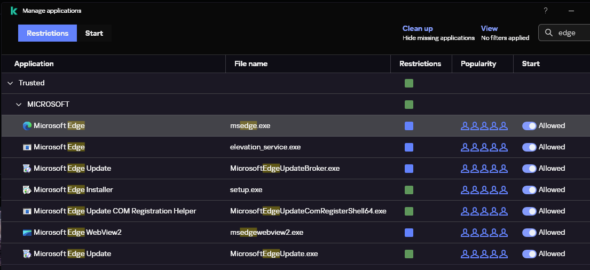Click the icon for COM Registration Helper row
Image resolution: width=590 pixels, height=270 pixels.
pos(27,211)
